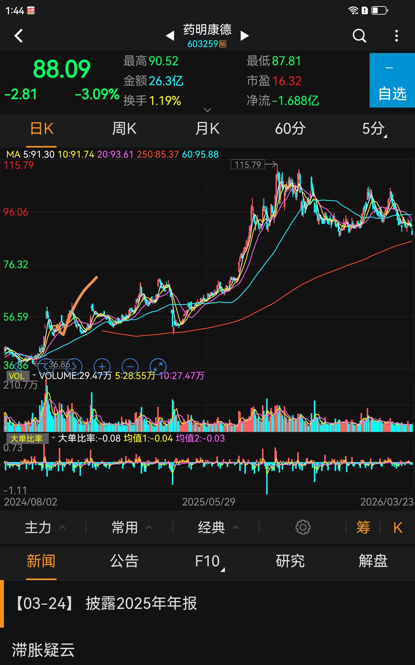Switch to 月K chart tab
The height and width of the screenshot is (665, 415).
[207, 129]
